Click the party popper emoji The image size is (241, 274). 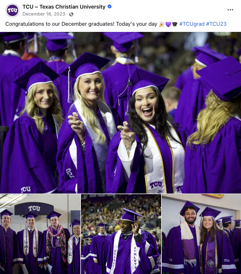(161, 24)
